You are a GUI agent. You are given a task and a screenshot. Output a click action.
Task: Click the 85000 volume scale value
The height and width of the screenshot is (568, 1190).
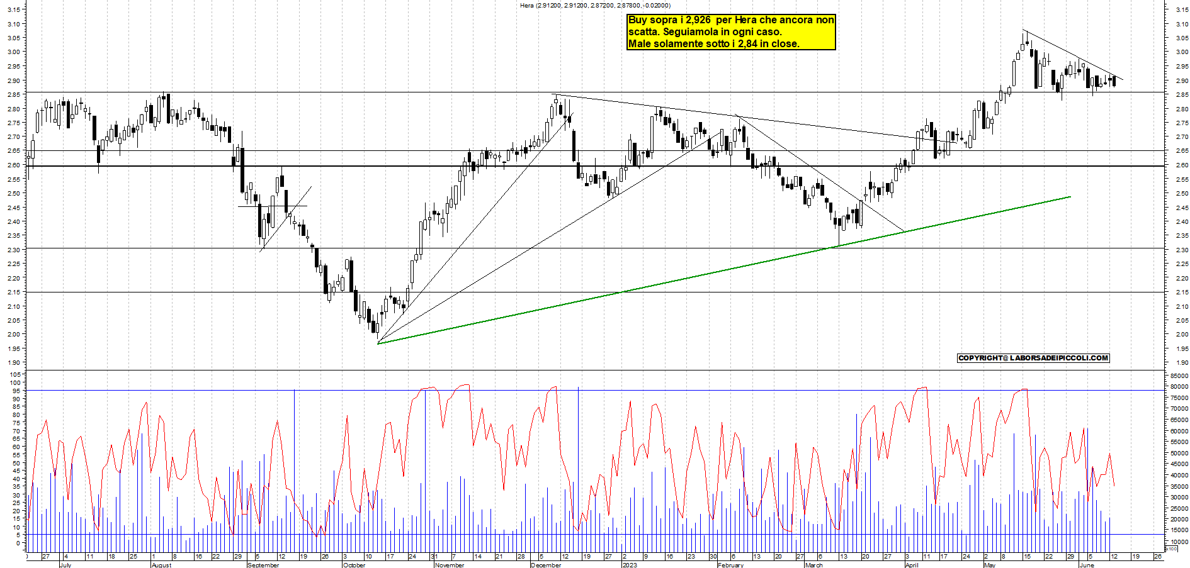tap(1179, 376)
